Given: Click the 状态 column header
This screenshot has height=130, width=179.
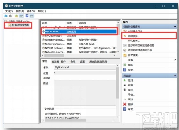Looking at the screenshot, I should [x=69, y=23].
